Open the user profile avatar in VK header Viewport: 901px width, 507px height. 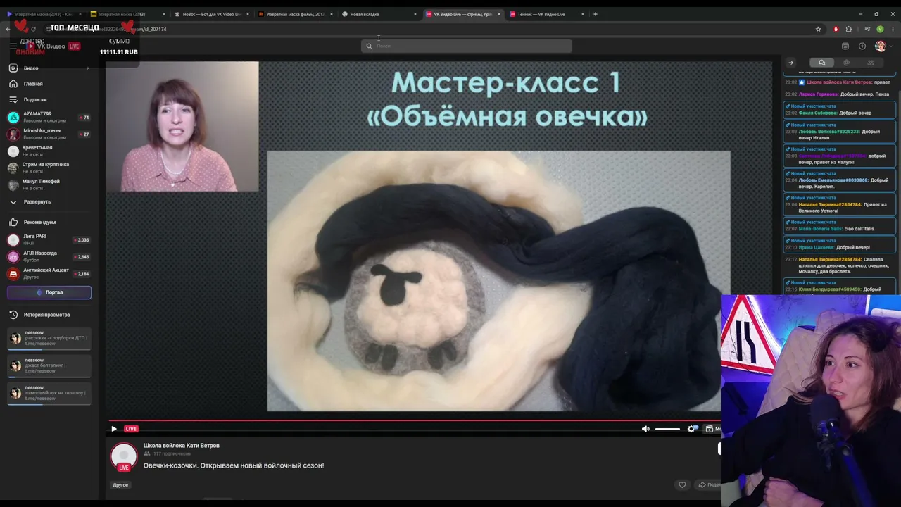(x=880, y=46)
